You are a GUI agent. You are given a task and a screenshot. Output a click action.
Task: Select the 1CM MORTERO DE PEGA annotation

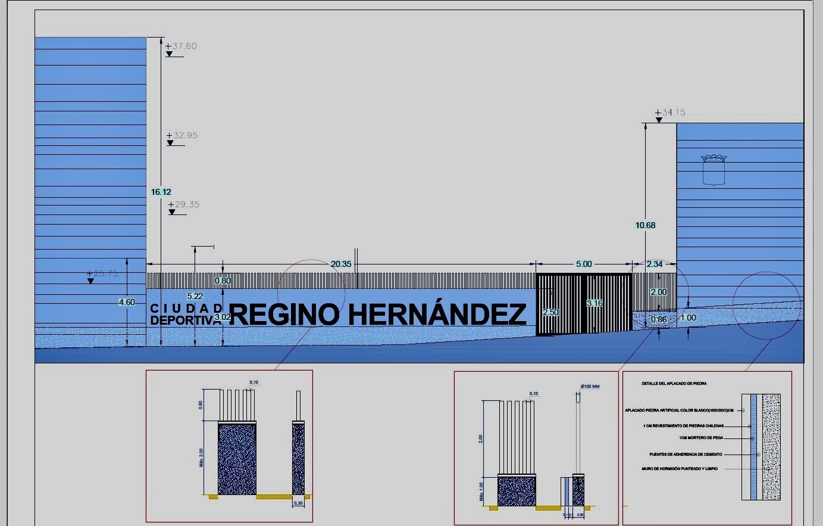701,438
